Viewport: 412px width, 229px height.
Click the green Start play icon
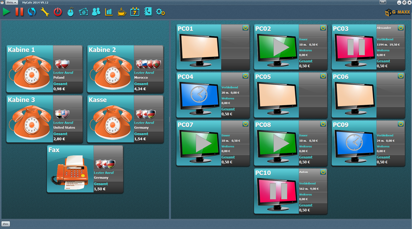click(6, 12)
